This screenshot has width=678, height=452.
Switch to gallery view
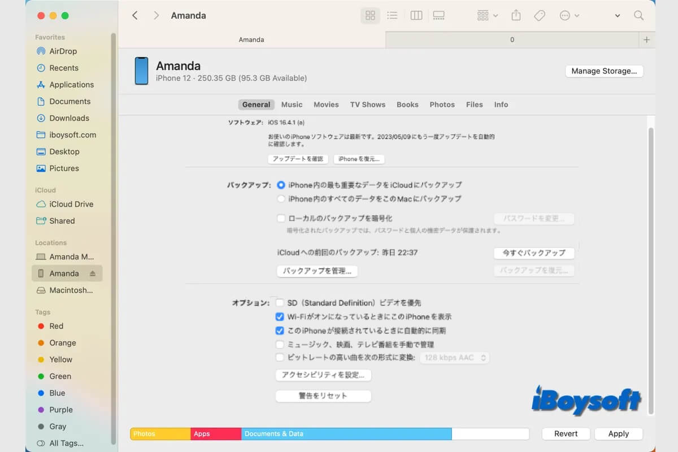pyautogui.click(x=438, y=16)
